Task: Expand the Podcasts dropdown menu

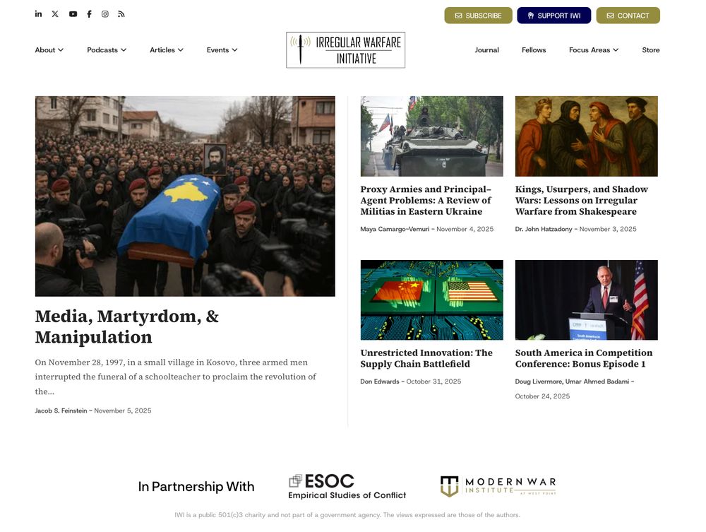Action: pyautogui.click(x=107, y=50)
